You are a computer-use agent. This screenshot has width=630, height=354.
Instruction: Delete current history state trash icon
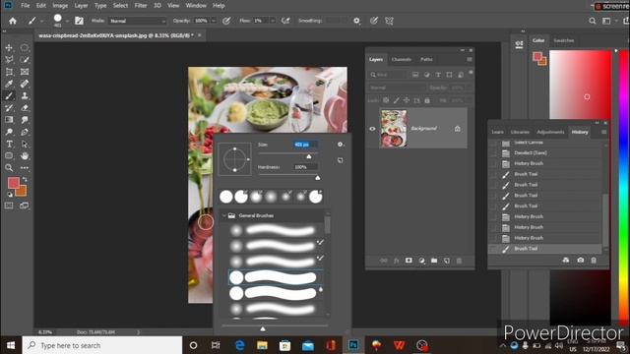pos(594,260)
